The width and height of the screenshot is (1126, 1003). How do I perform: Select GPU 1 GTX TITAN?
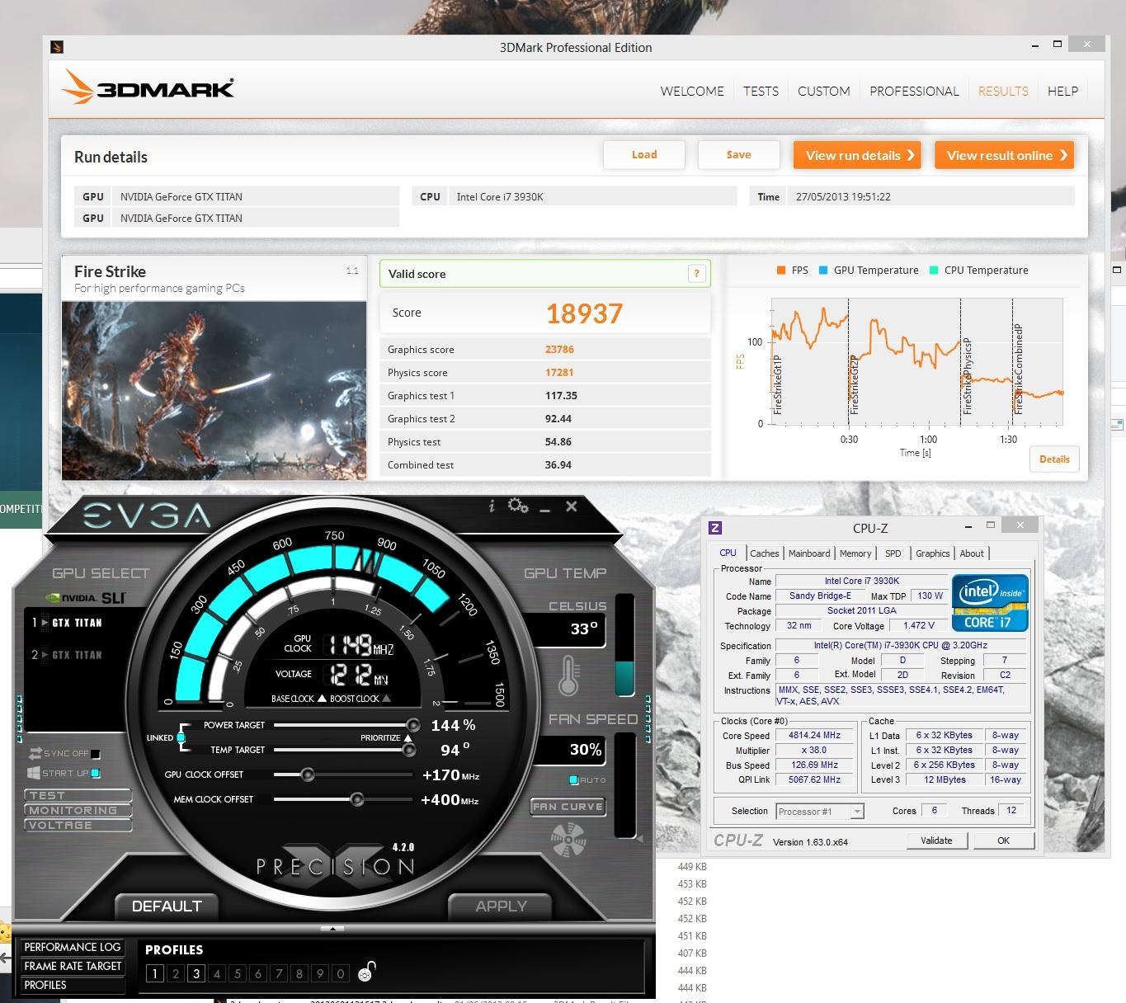click(68, 623)
